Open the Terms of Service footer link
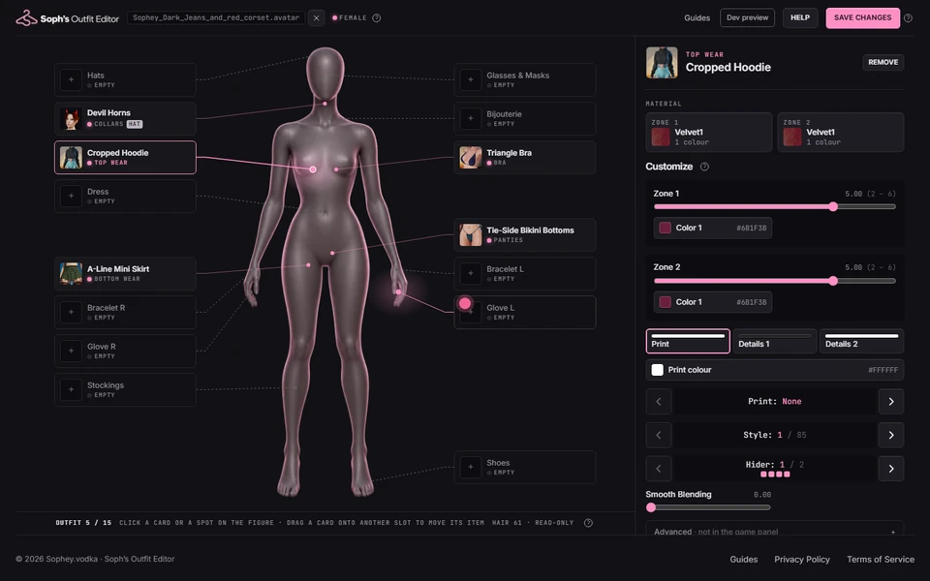 [881, 559]
